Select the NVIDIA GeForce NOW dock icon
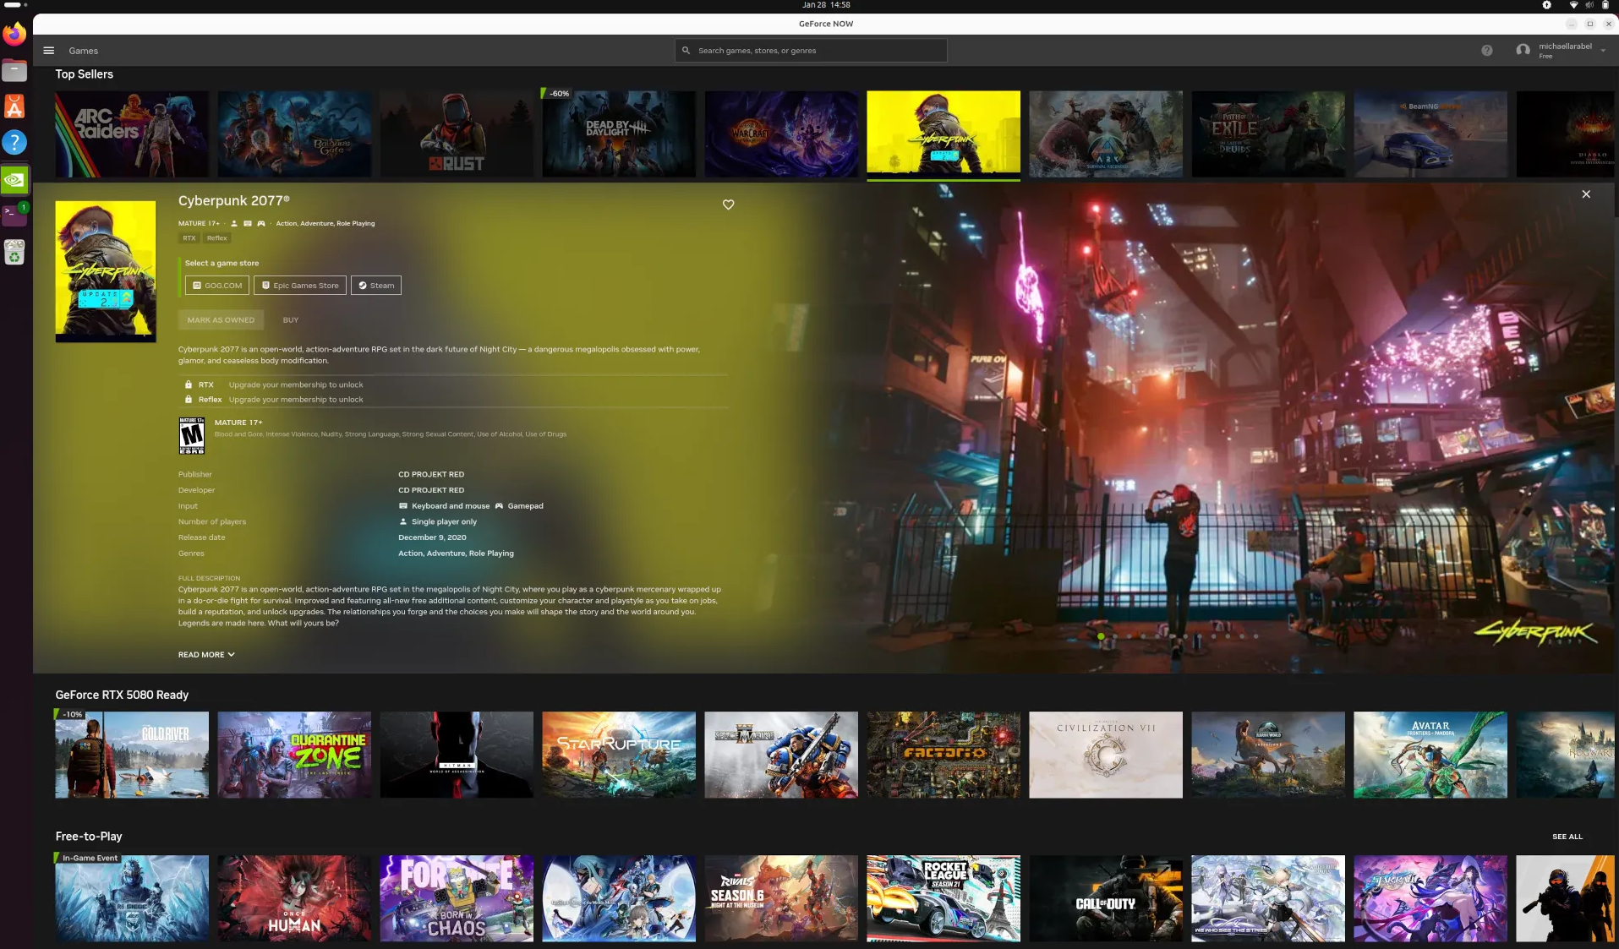 pyautogui.click(x=14, y=179)
